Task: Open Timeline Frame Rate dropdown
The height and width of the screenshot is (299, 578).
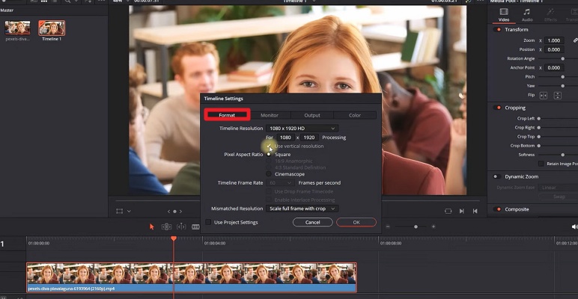Action: tap(280, 182)
